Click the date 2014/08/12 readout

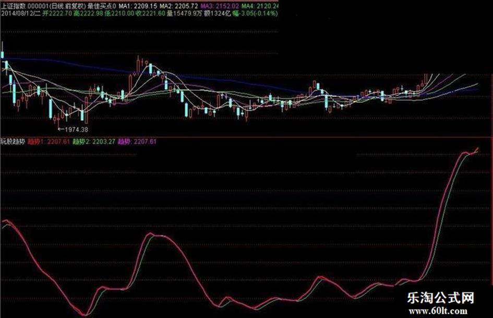coord(21,13)
